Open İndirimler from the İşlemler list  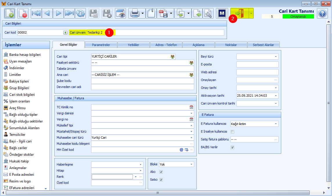[x=14, y=68]
